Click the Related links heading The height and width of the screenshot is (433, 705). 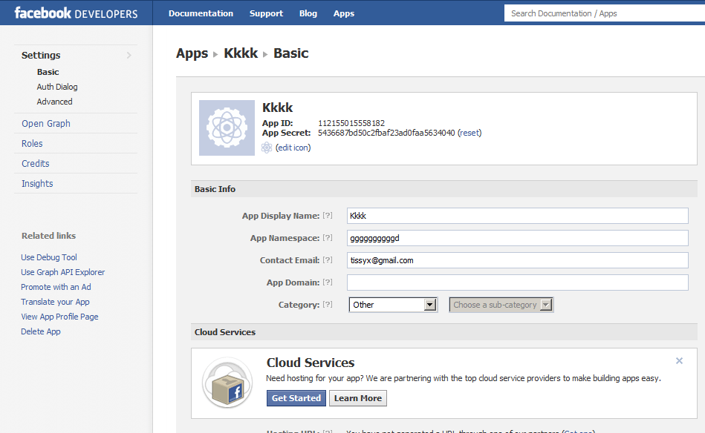click(x=48, y=236)
